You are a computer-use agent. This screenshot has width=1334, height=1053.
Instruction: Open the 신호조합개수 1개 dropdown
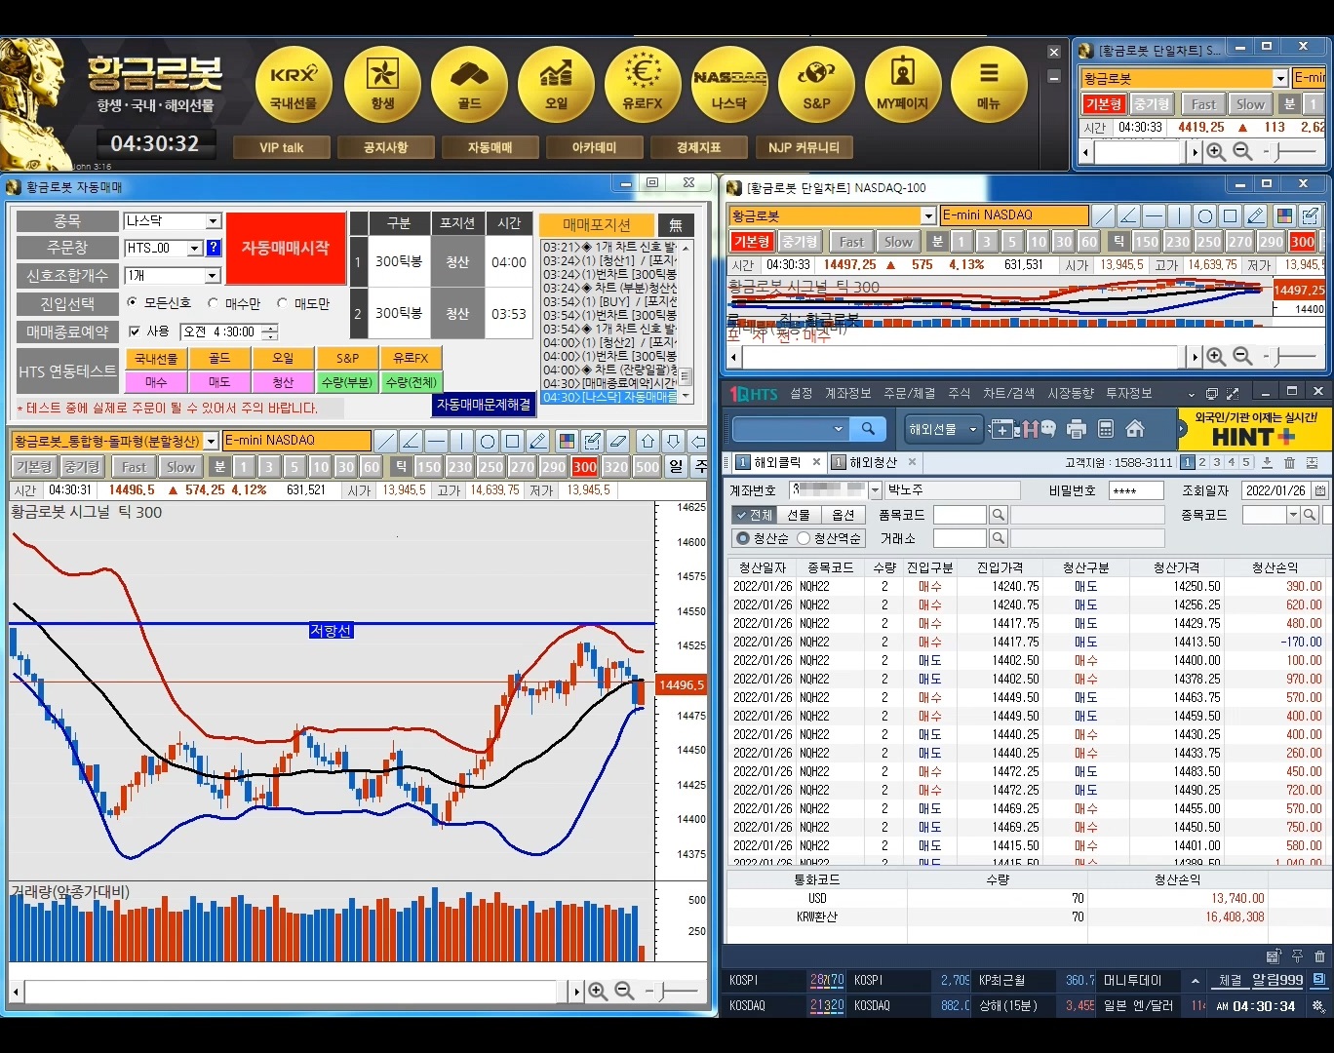pyautogui.click(x=214, y=276)
